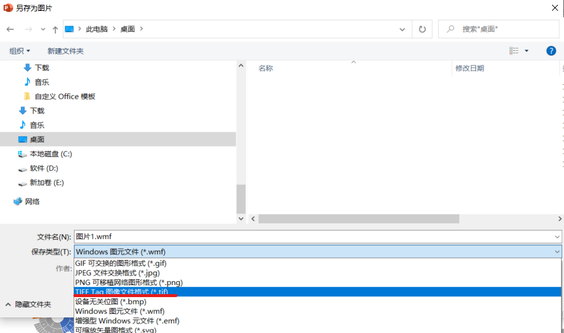Image resolution: width=564 pixels, height=333 pixels.
Task: Open the blue Help icon
Action: 551,51
